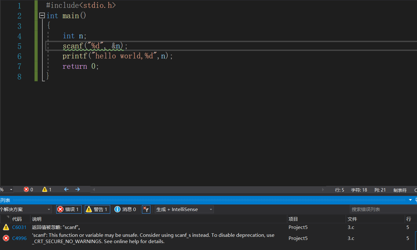
Task: Toggle the 消息 0 messages filter
Action: click(x=125, y=209)
